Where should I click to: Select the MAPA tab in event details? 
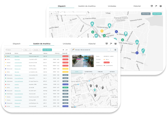pos(77,72)
